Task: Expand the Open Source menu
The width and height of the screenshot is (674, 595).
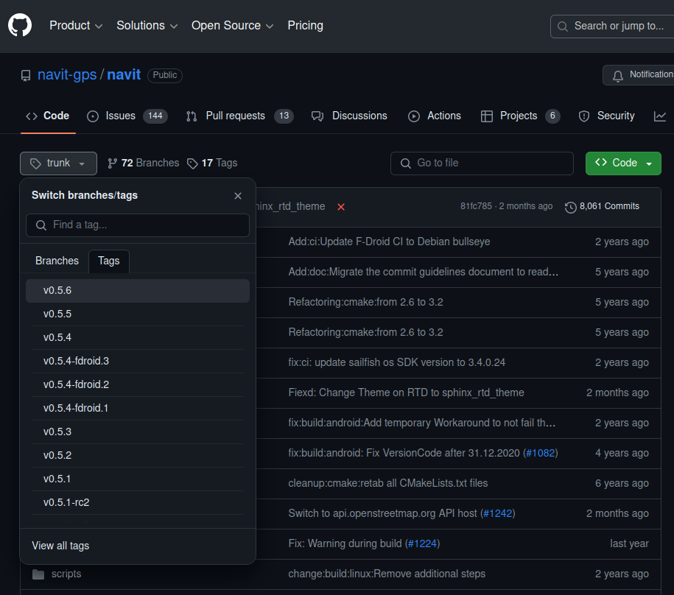Action: tap(232, 26)
